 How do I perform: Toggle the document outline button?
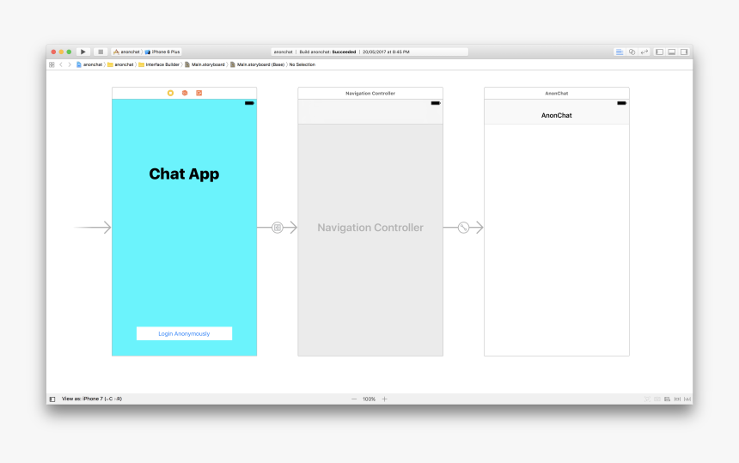pos(52,399)
